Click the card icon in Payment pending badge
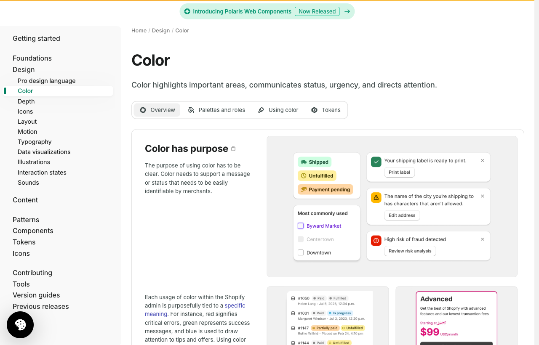Viewport: 539px width, 345px height. (x=304, y=190)
